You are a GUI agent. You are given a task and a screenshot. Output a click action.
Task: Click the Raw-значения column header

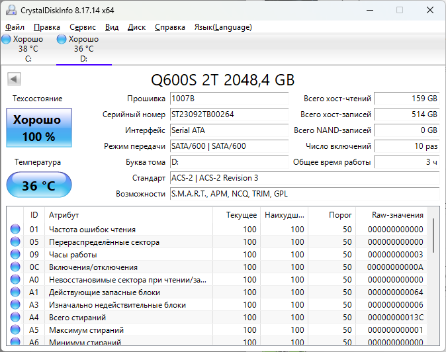tap(391, 215)
